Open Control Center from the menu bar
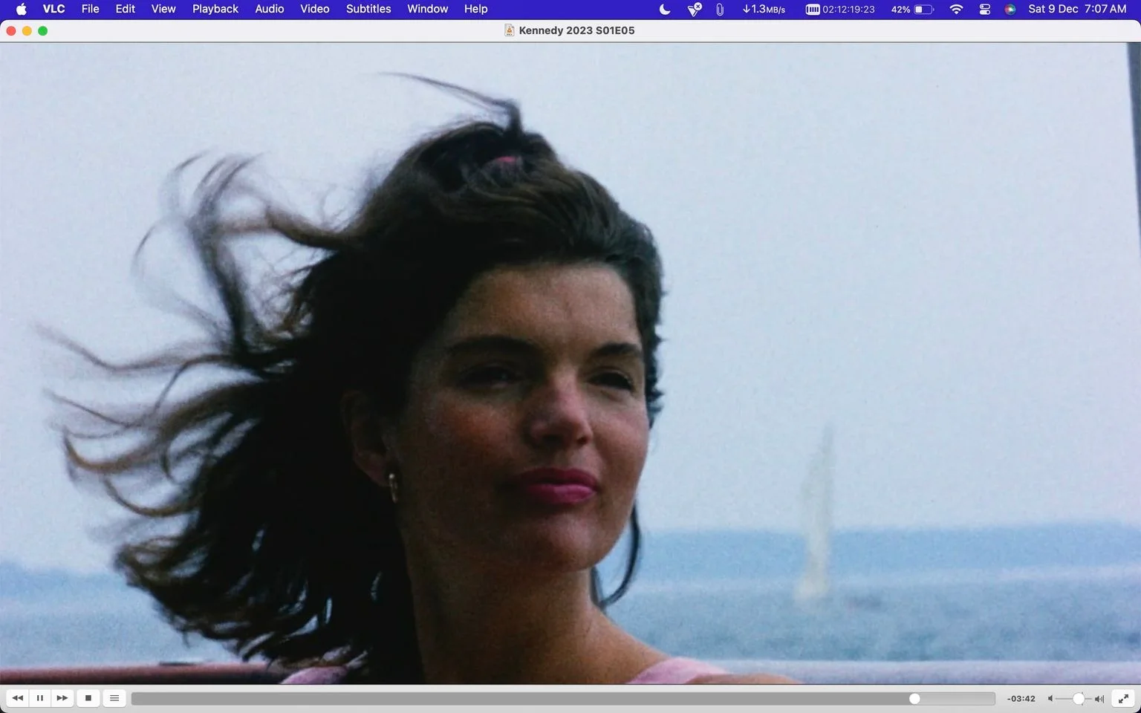Image resolution: width=1141 pixels, height=713 pixels. coord(985,9)
